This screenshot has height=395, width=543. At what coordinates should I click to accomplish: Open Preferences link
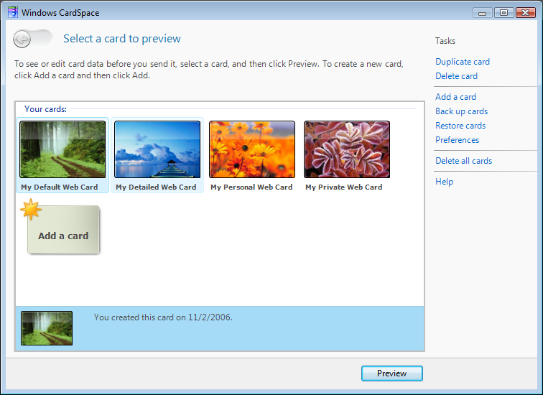[x=457, y=140]
